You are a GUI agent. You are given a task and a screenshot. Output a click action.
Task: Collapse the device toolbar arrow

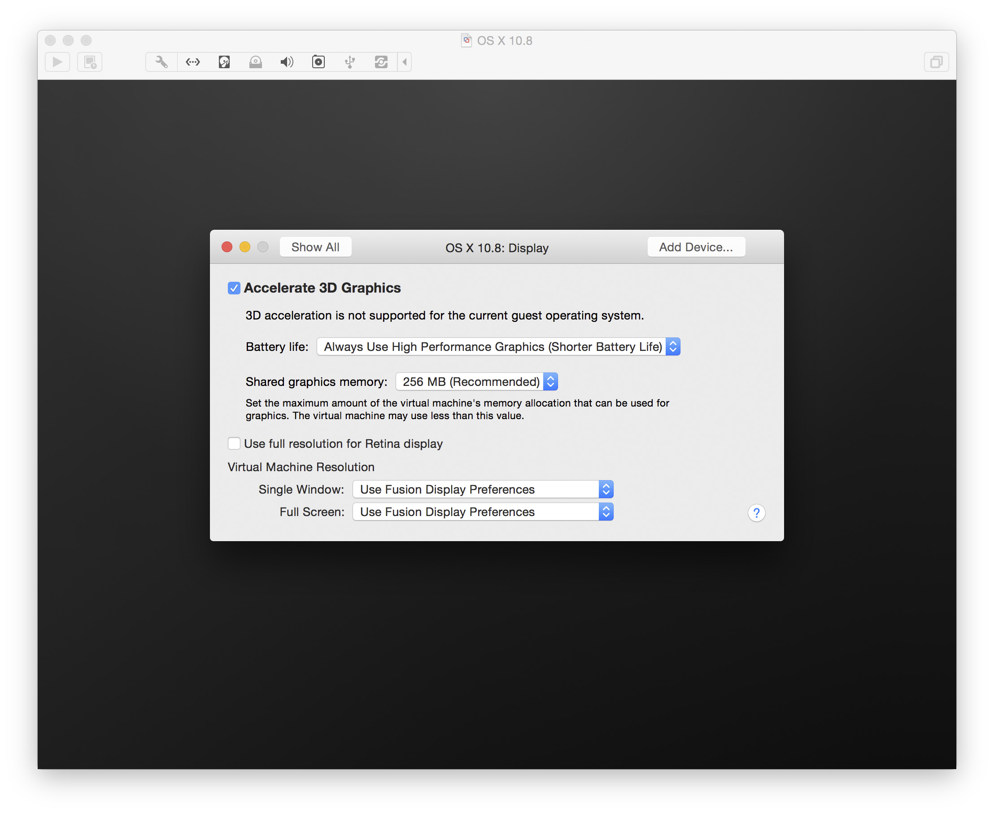[x=405, y=62]
